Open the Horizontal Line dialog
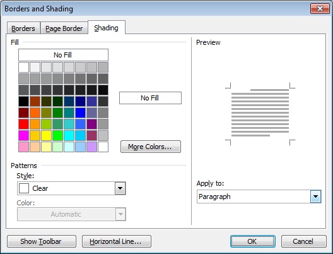 (117, 241)
